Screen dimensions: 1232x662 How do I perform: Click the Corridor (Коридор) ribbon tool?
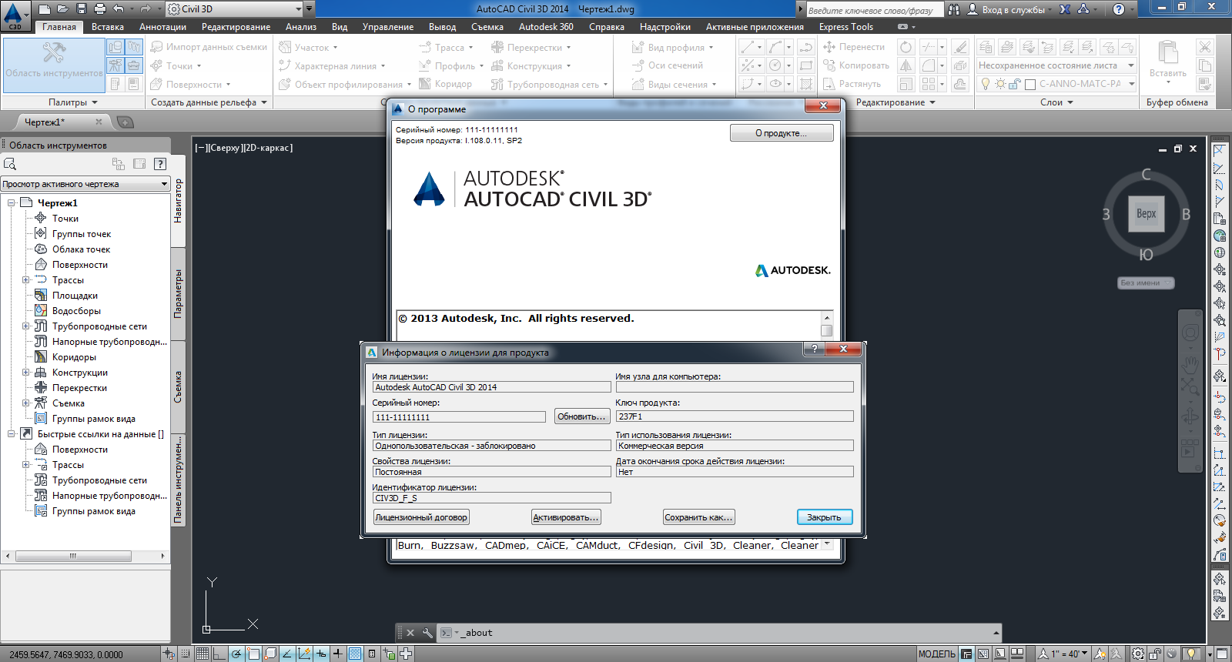click(445, 84)
